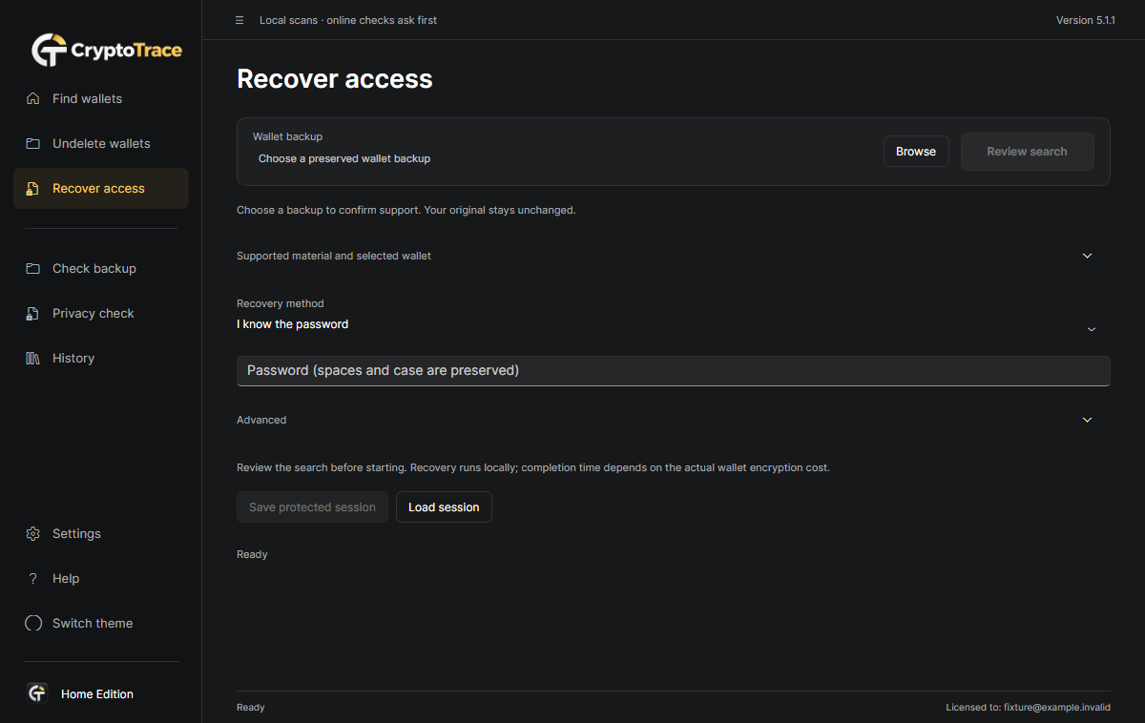This screenshot has width=1145, height=723.
Task: Click 'Recovery method' label
Action: click(281, 303)
